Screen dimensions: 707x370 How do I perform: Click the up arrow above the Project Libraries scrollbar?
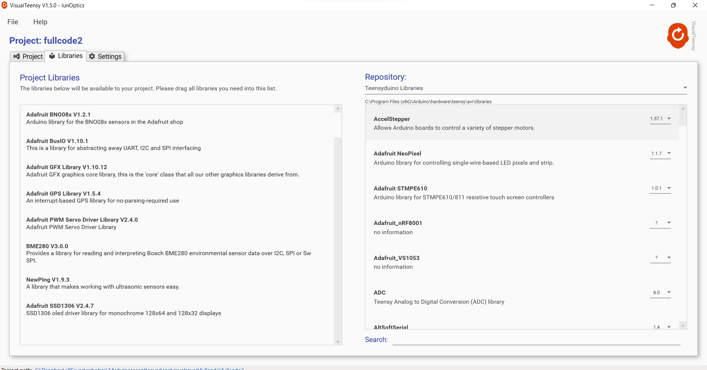tap(338, 109)
